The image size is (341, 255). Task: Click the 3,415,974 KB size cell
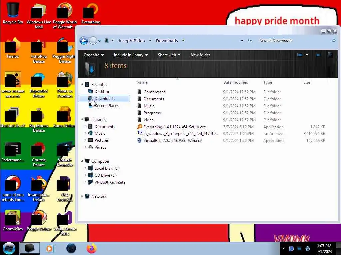tap(314, 134)
